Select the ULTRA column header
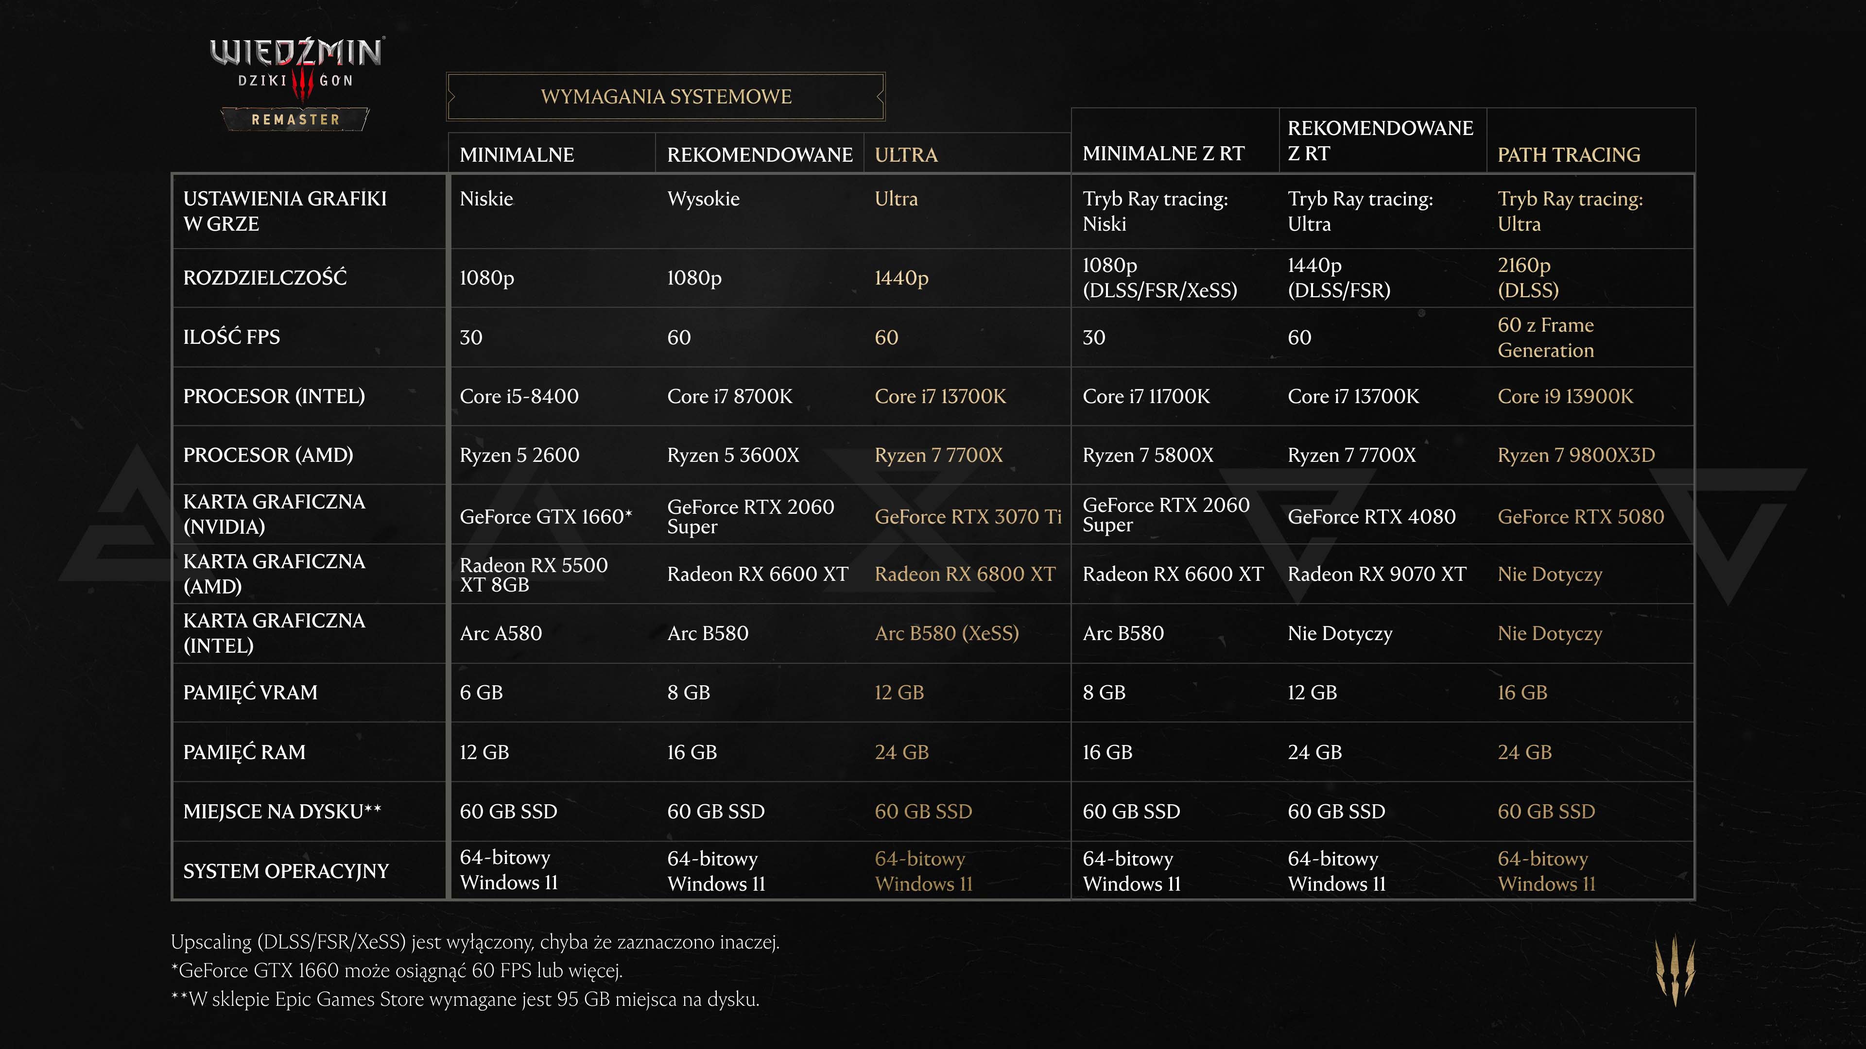The height and width of the screenshot is (1049, 1866). pos(906,154)
